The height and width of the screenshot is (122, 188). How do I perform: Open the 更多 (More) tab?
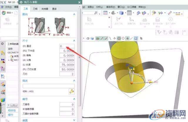pyautogui.click(x=55, y=9)
